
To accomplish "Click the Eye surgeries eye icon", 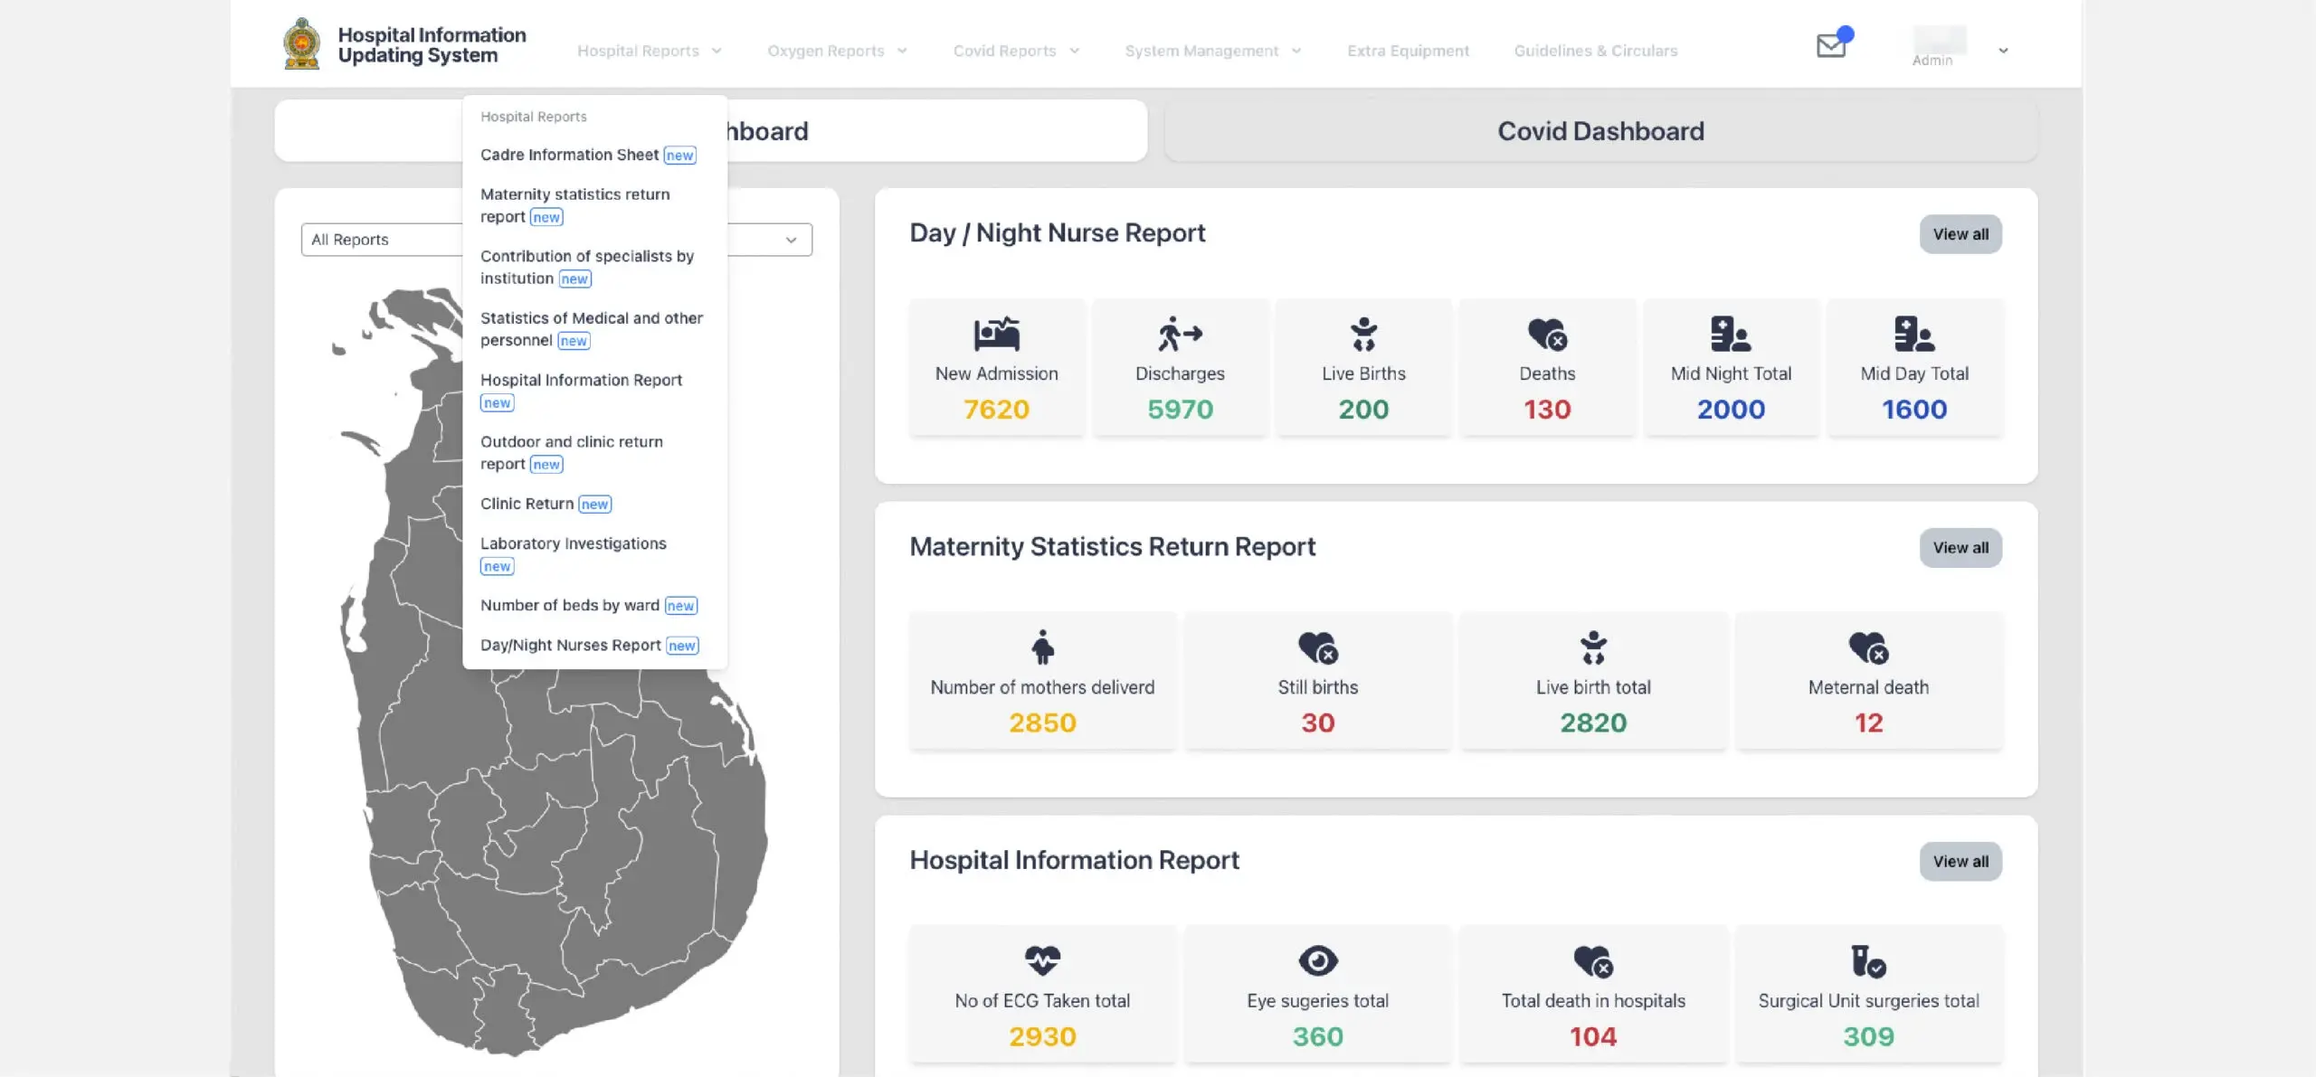I will 1318,960.
